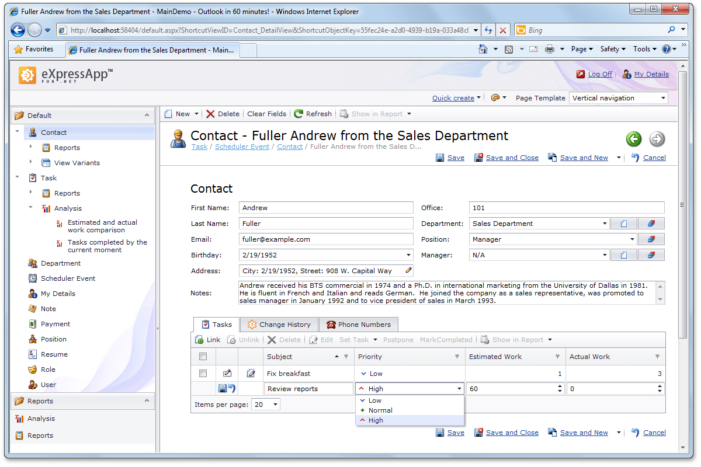The image size is (701, 467).
Task: Select Normal in the Priority dropdown list
Action: pos(380,410)
